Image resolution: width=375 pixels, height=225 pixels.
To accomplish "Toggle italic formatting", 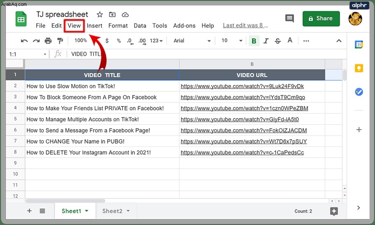I will (x=266, y=41).
